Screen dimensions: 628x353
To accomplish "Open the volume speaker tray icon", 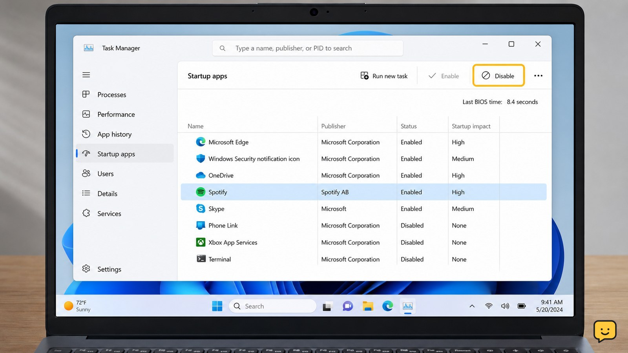I will (505, 306).
